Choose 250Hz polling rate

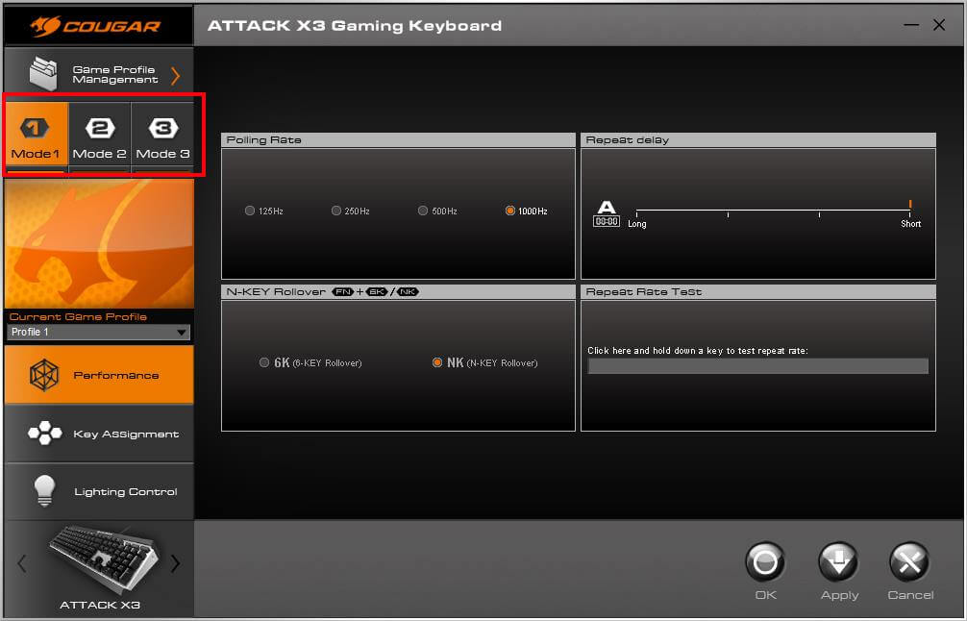[336, 211]
